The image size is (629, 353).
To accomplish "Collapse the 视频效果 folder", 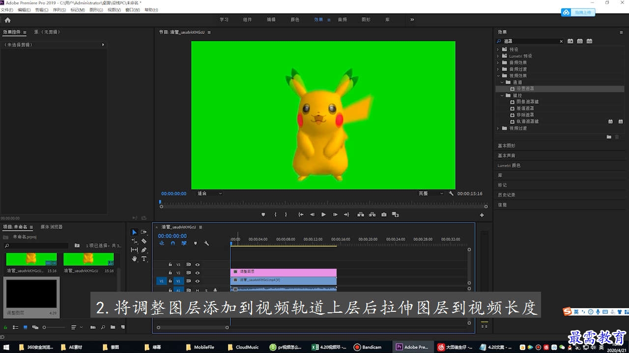I will pos(498,76).
